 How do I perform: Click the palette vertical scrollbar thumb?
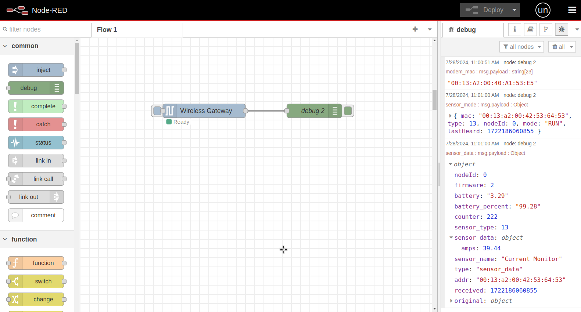click(77, 68)
